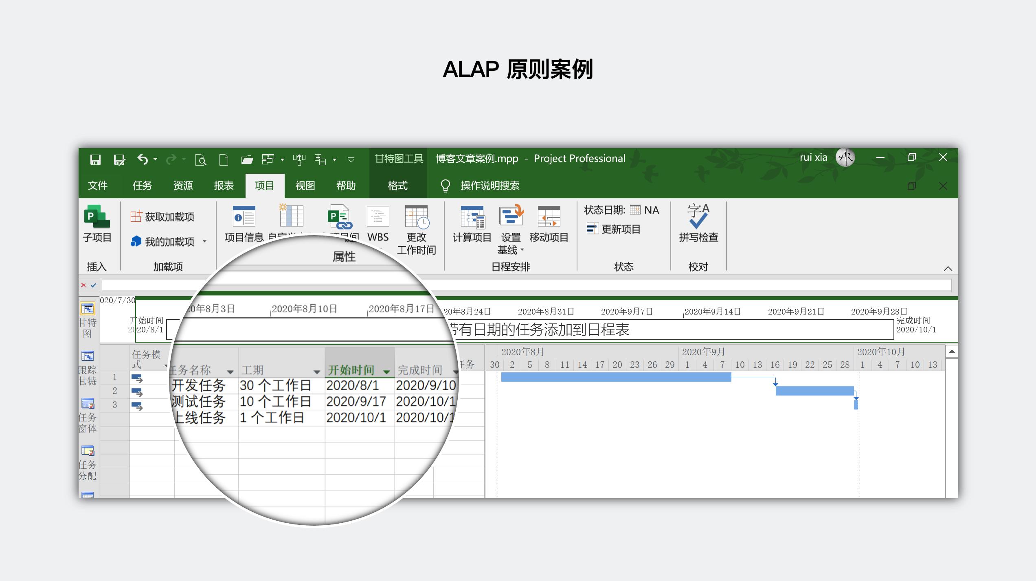1036x581 pixels.
Task: Open the 文件 menu
Action: click(x=98, y=186)
